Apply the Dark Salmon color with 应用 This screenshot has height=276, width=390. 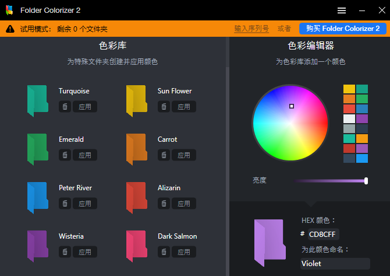(x=184, y=252)
